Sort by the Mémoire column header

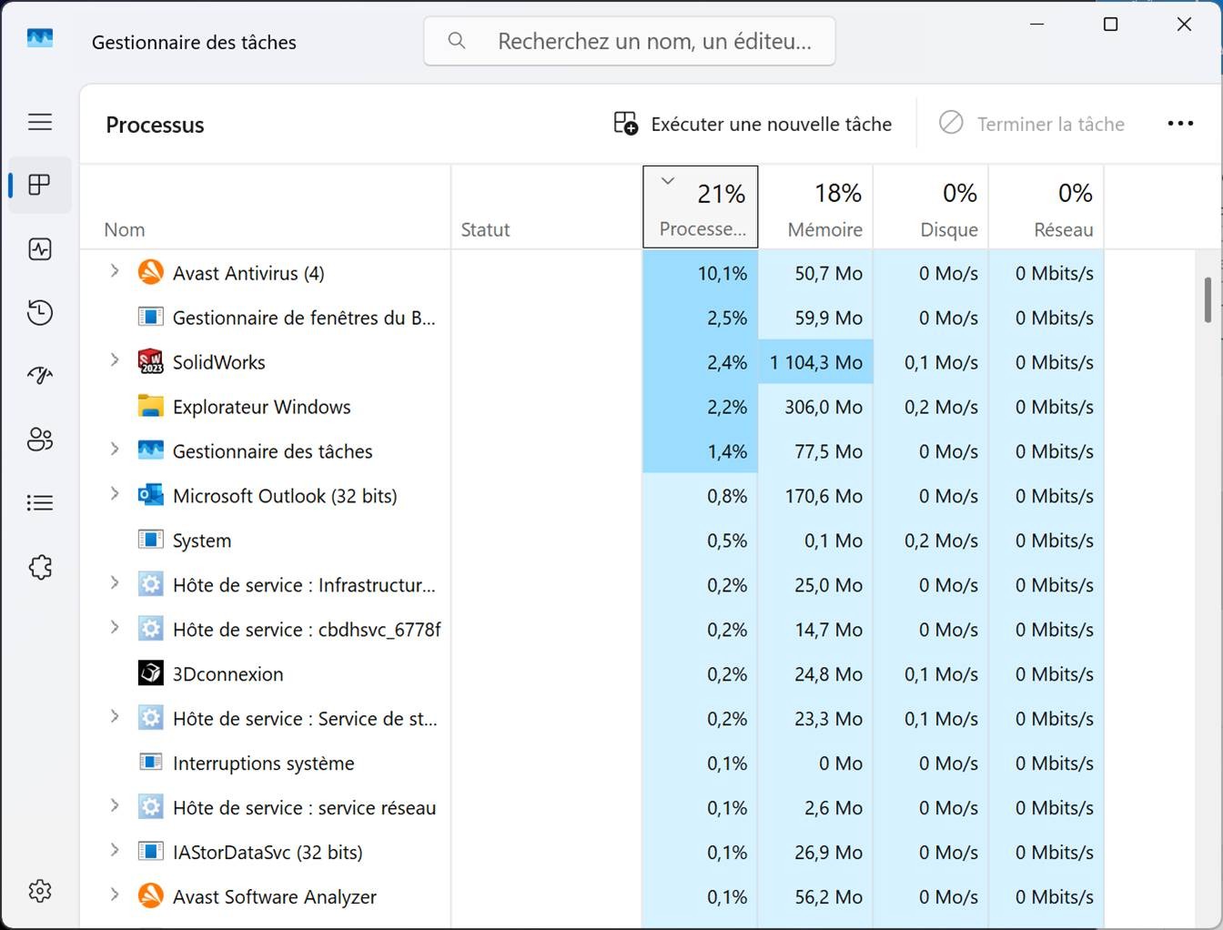click(x=815, y=207)
